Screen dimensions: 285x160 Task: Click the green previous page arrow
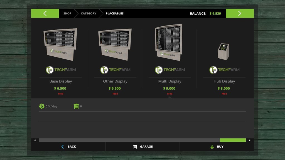(45, 13)
